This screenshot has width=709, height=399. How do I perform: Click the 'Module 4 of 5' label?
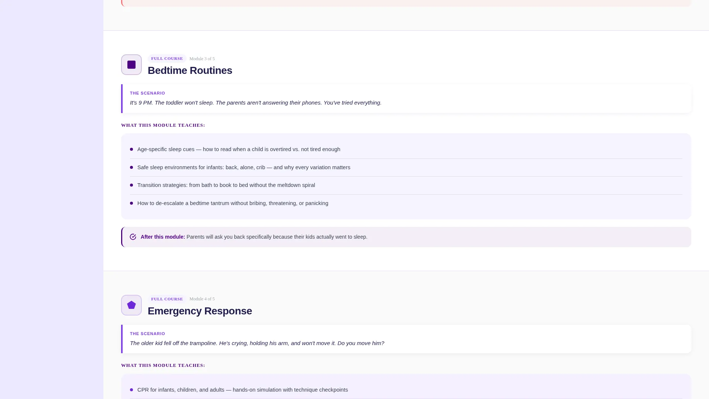202,299
